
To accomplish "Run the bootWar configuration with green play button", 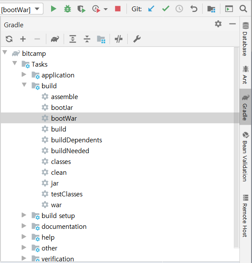I will (x=54, y=9).
